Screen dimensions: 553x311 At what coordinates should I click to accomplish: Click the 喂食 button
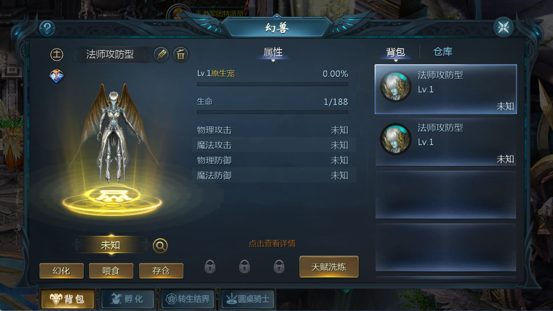point(111,271)
